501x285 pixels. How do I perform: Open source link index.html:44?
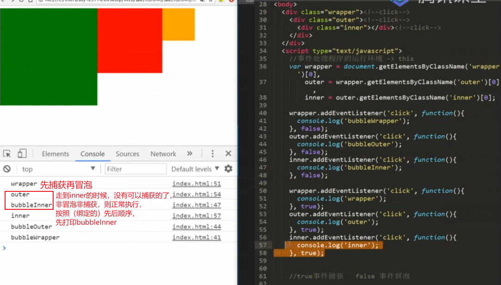[196, 226]
